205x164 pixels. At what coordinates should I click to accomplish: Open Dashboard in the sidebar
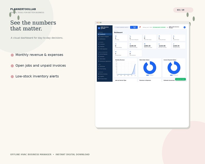[105, 34]
